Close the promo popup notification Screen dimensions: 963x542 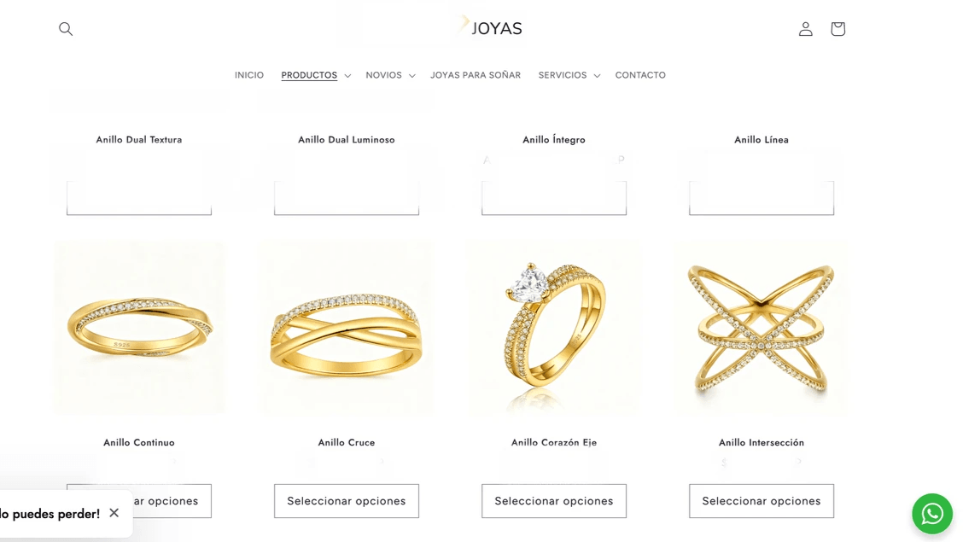[x=114, y=512]
